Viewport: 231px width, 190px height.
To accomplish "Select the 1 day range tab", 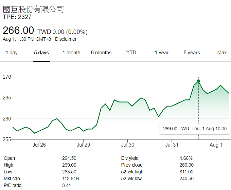I will click(12, 53).
